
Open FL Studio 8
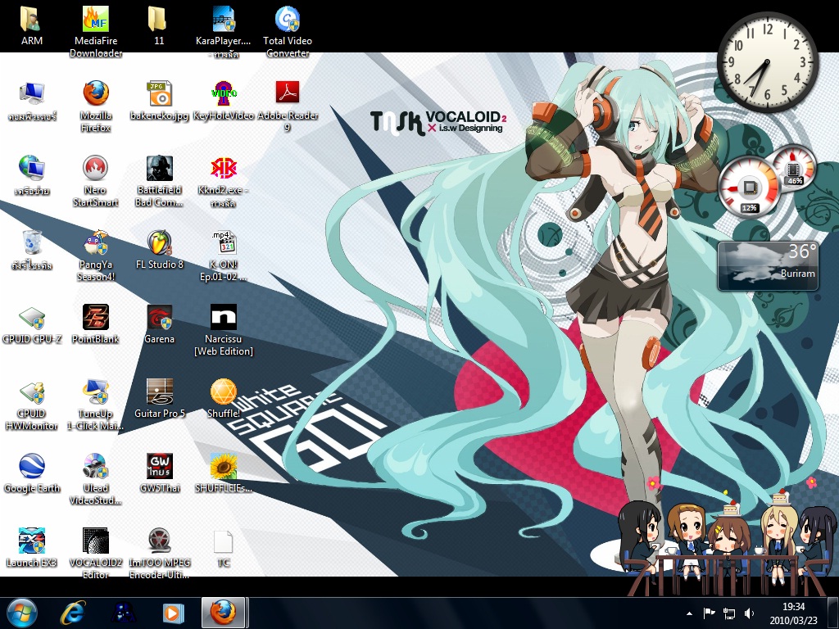click(x=159, y=250)
